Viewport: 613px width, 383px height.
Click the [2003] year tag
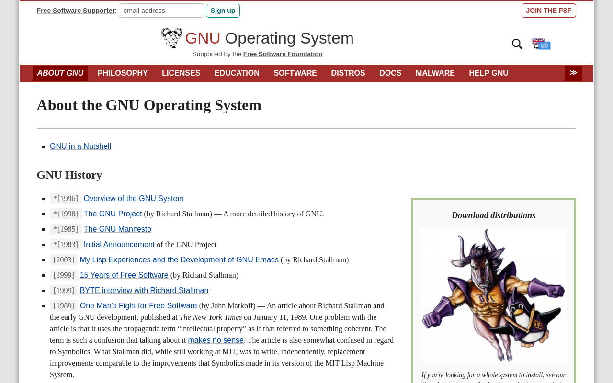click(64, 260)
